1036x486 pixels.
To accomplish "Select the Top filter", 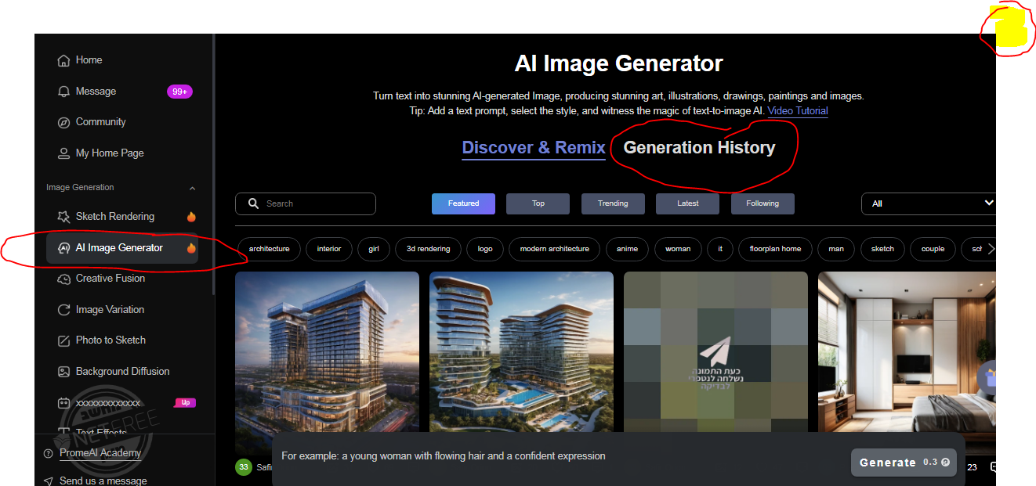I will [x=538, y=203].
